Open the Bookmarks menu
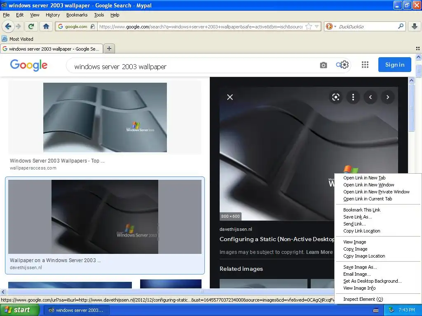Image resolution: width=422 pixels, height=316 pixels. click(77, 15)
